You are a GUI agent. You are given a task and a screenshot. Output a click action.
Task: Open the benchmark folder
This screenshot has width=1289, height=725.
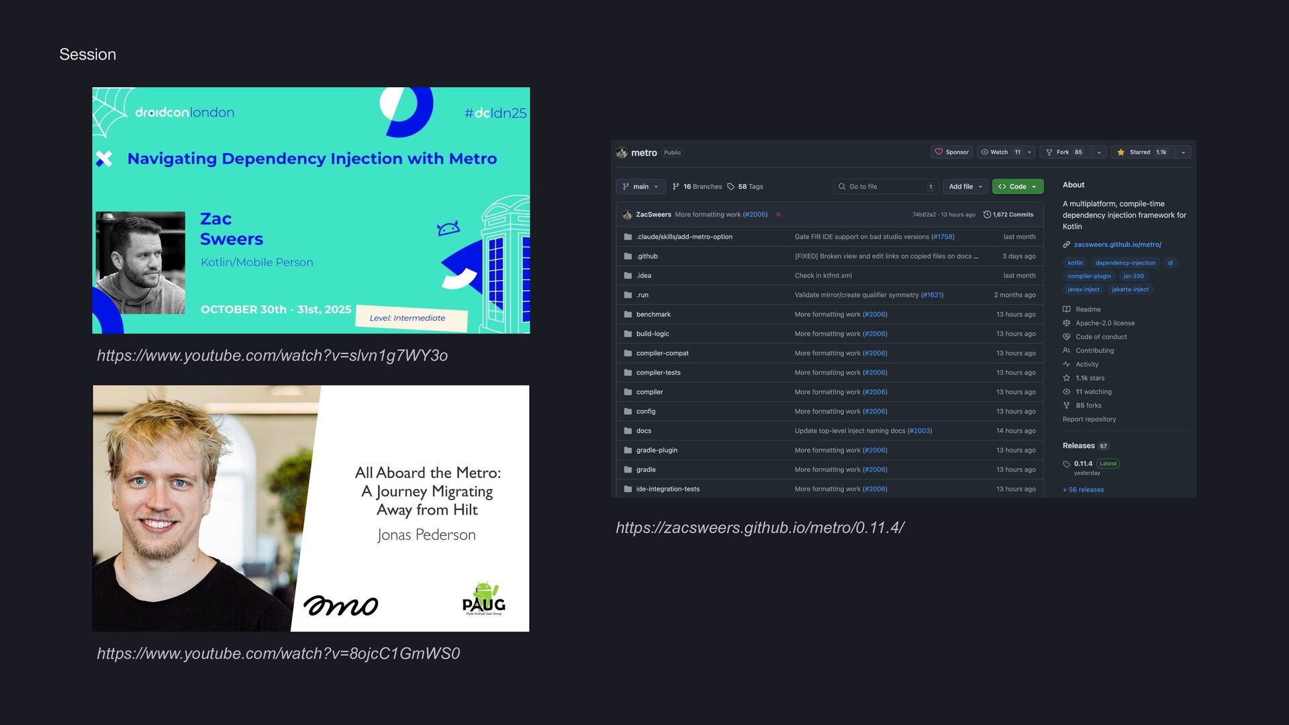[653, 314]
